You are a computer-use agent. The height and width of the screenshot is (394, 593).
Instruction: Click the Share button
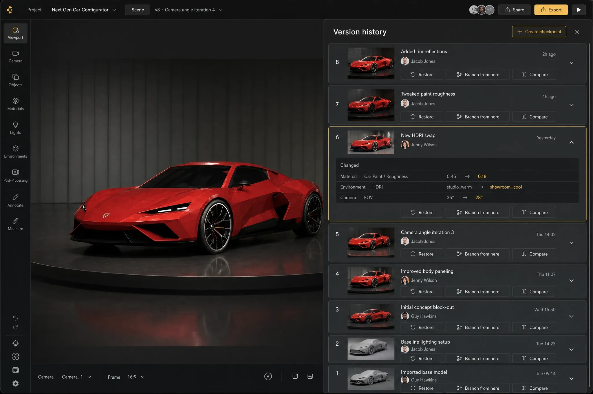(514, 10)
